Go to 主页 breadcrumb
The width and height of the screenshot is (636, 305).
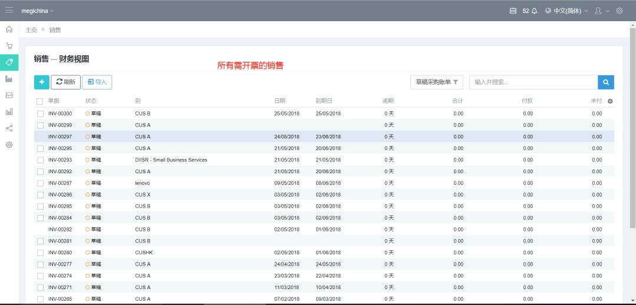click(x=31, y=30)
